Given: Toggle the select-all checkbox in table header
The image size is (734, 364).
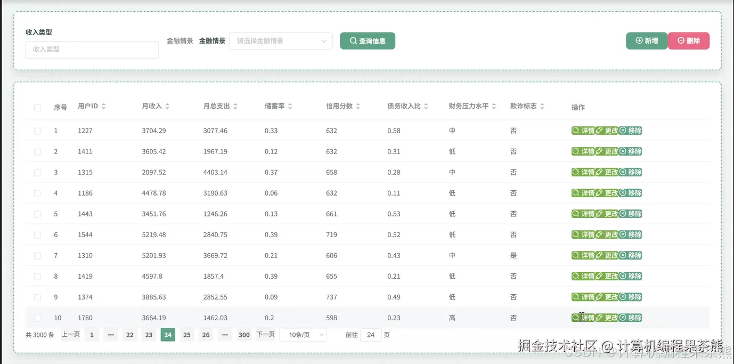Looking at the screenshot, I should (x=37, y=107).
